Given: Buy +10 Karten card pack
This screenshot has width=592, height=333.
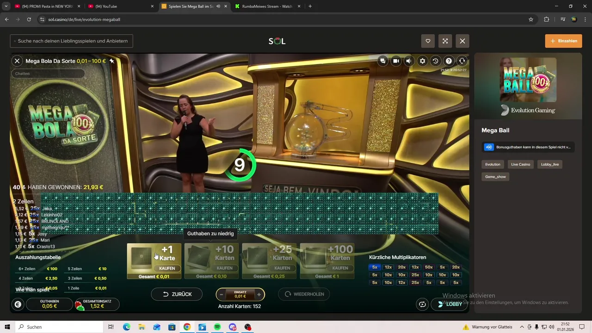Looking at the screenshot, I should (x=212, y=261).
